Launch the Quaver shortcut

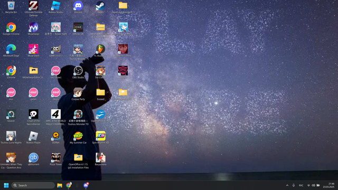[x=11, y=116]
